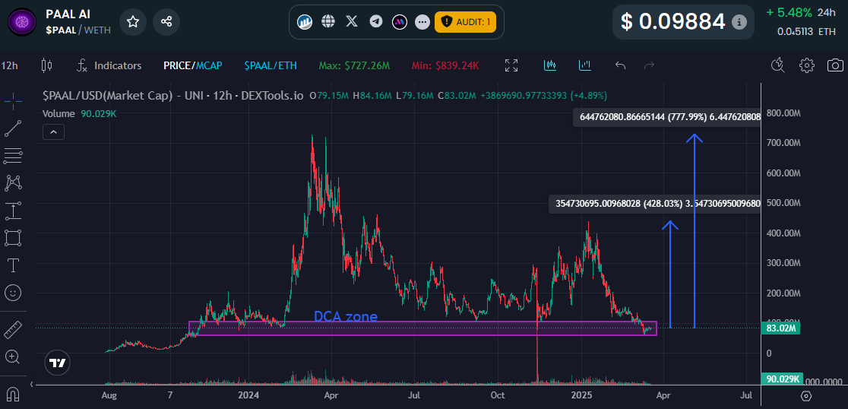The width and height of the screenshot is (848, 409).
Task: Open the gradient M social link icon
Action: pyautogui.click(x=400, y=21)
